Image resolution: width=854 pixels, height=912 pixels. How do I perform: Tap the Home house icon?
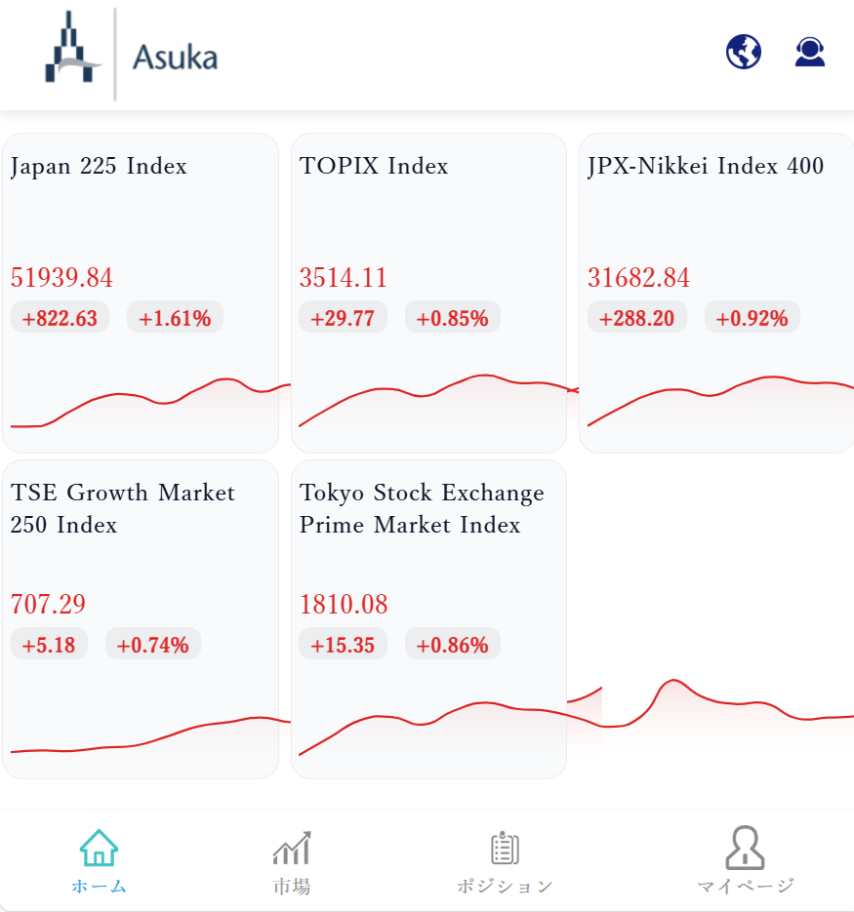[x=99, y=848]
